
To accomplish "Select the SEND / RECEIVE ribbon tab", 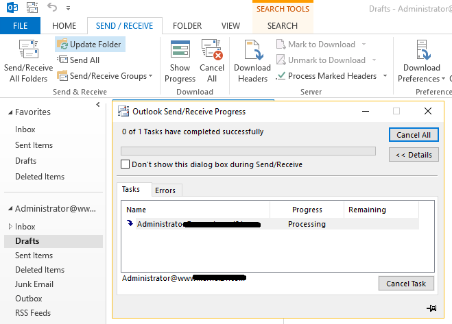I will tap(125, 25).
